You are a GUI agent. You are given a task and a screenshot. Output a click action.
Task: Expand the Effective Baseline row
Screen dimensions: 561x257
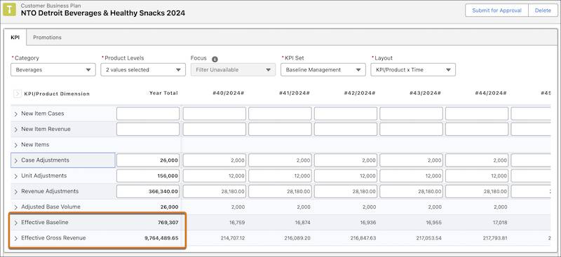point(15,223)
